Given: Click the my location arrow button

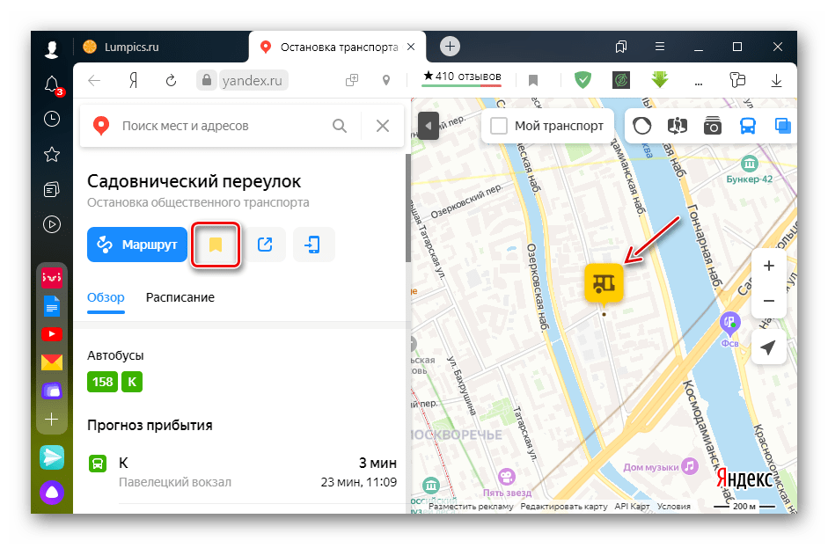Looking at the screenshot, I should pyautogui.click(x=768, y=348).
